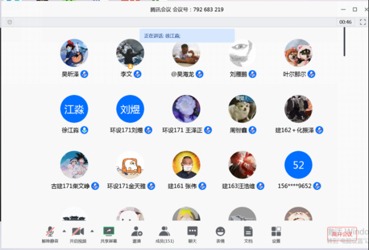Image resolution: width=369 pixels, height=250 pixels.
Task: Click the security shield icon at top-left
Action: click(x=10, y=22)
